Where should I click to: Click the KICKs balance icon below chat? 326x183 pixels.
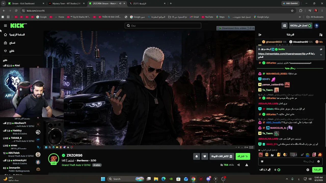click(x=279, y=170)
